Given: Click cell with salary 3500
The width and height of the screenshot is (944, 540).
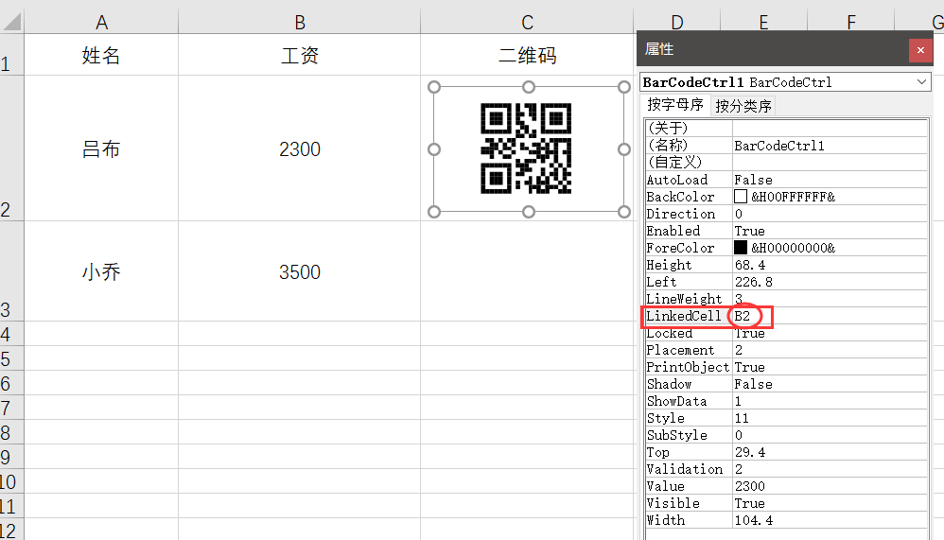Looking at the screenshot, I should click(x=299, y=270).
